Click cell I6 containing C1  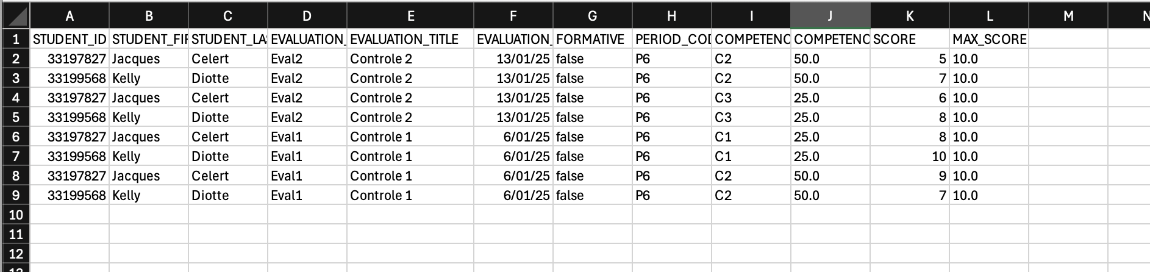coord(751,137)
